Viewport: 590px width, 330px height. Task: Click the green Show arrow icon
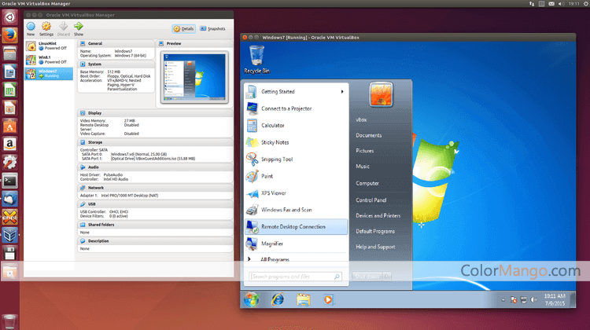[78, 28]
